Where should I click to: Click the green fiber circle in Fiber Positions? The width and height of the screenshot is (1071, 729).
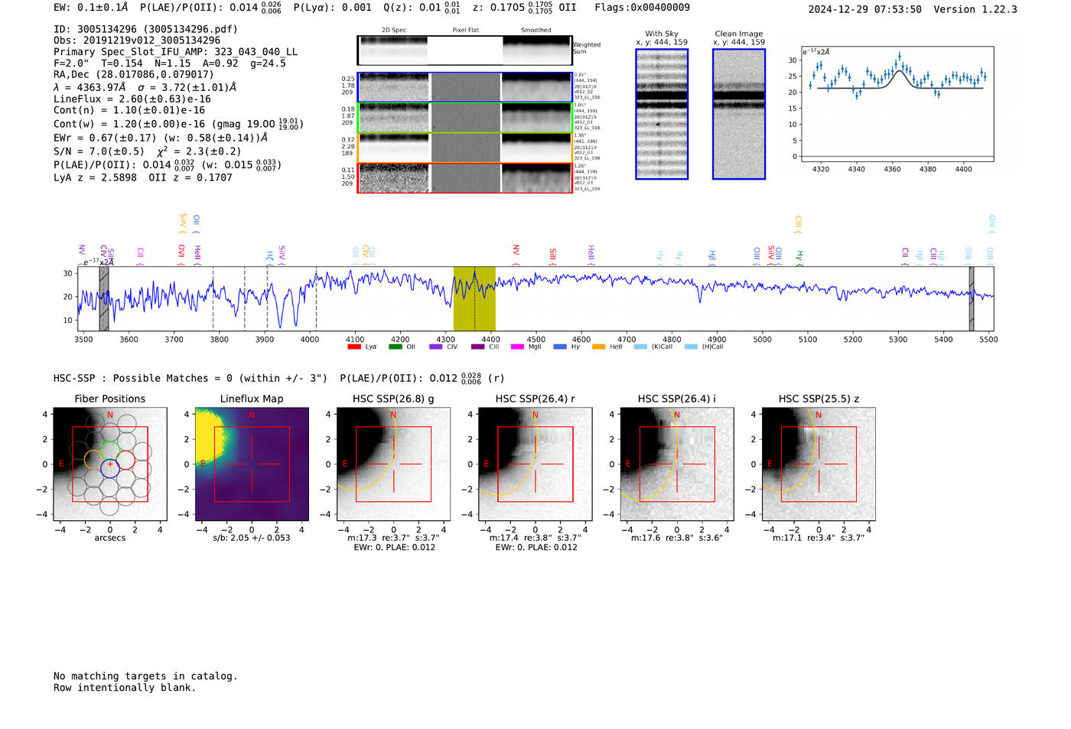(x=110, y=451)
